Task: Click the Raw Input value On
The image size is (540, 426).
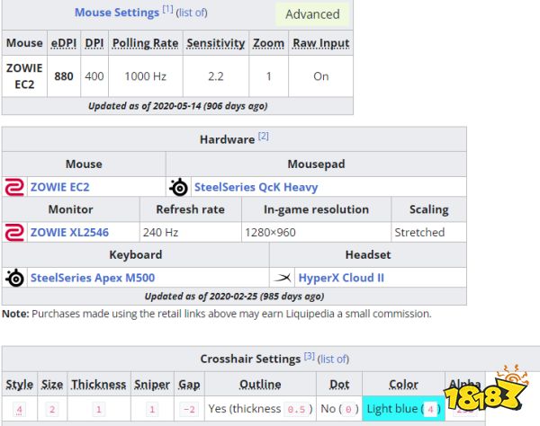Action: [321, 76]
